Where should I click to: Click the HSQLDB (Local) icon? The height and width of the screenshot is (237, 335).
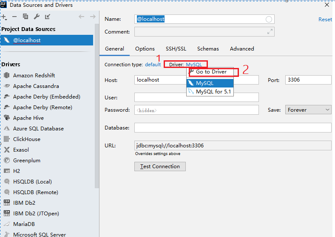(x=7, y=181)
